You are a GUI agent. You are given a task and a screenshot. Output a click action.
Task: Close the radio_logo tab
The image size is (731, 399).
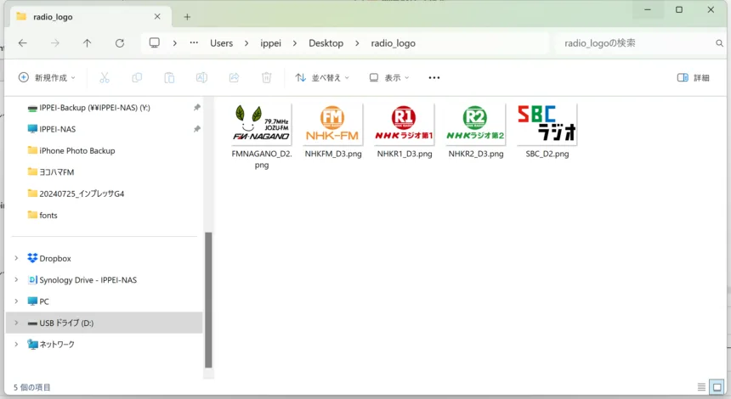[x=157, y=17]
